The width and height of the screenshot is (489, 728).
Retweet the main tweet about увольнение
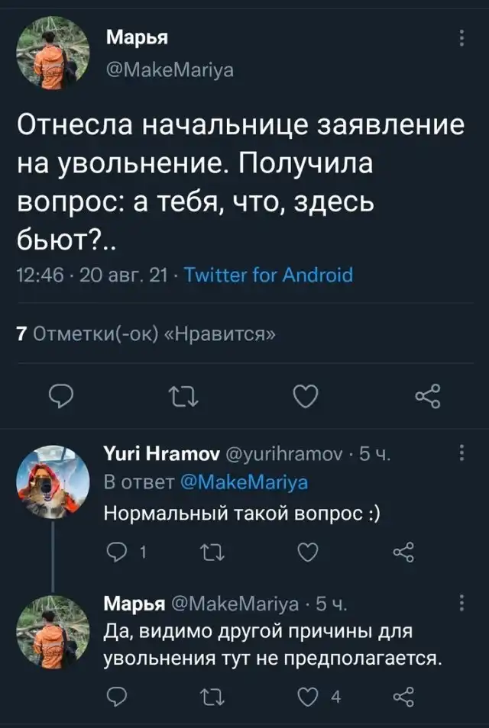coord(183,397)
